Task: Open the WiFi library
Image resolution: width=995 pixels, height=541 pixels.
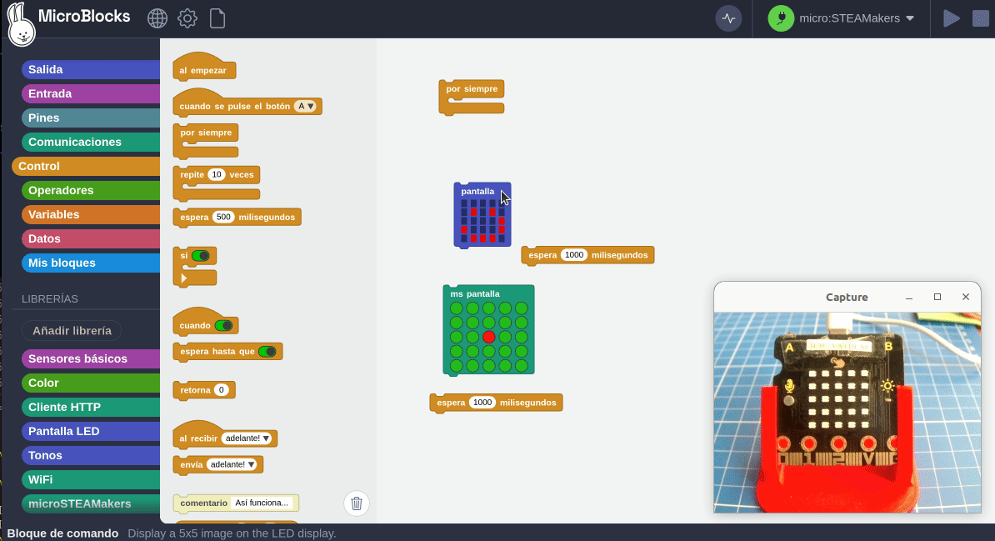Action: [91, 478]
